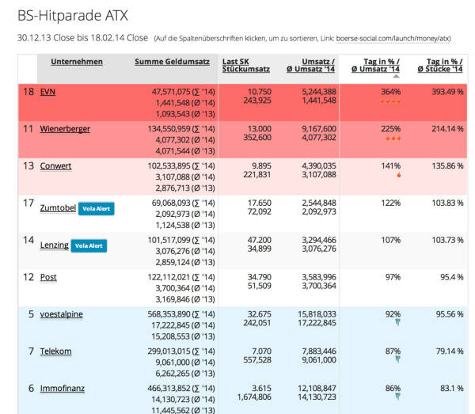This screenshot has width=475, height=414.
Task: Click the Vola Alert badge next to Zumtobel
Action: [95, 209]
